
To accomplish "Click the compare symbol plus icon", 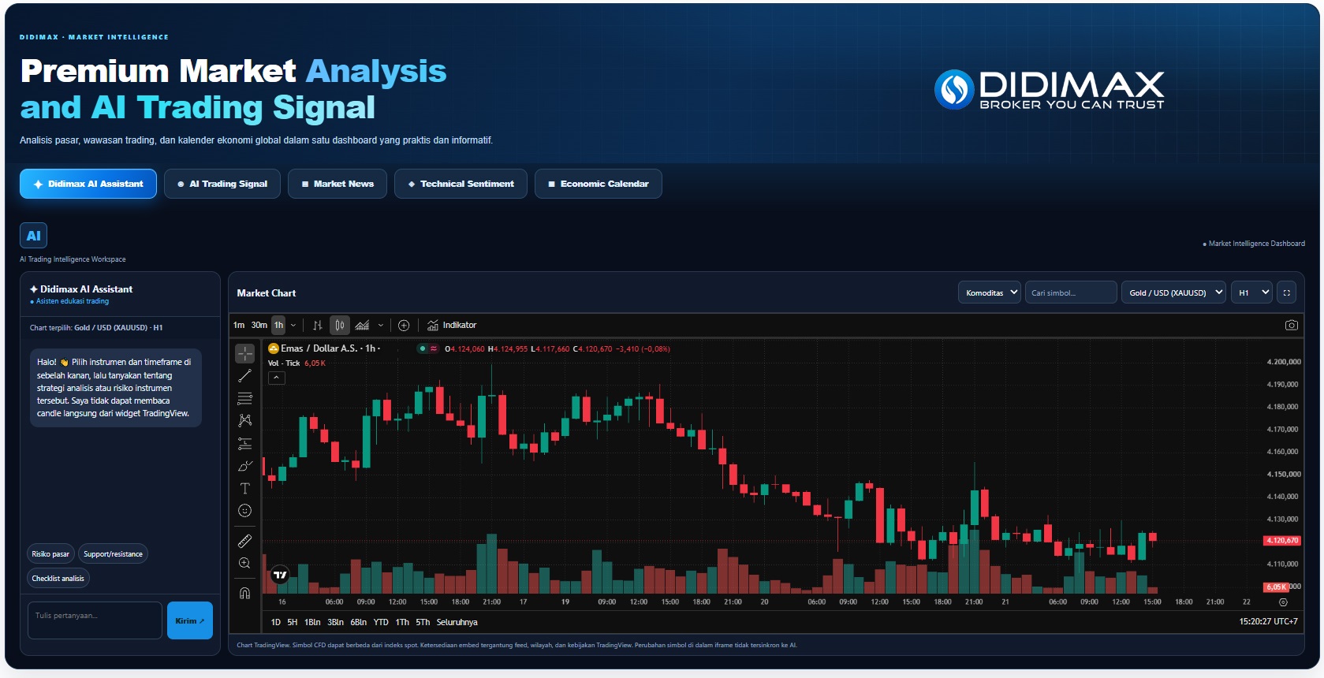I will (404, 325).
